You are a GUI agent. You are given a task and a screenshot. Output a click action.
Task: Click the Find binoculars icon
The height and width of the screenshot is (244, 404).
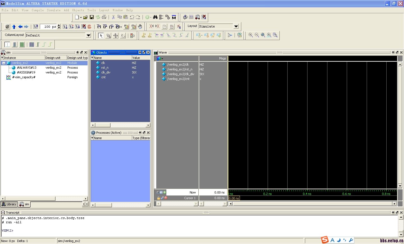tap(155, 17)
